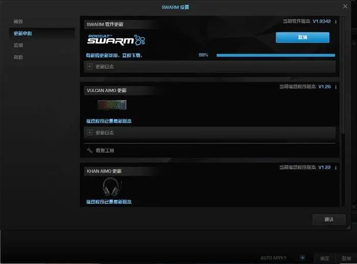This screenshot has height=264, width=357.
Task: Click the KHAN AIMO 更新 section heading
Action: (104, 171)
